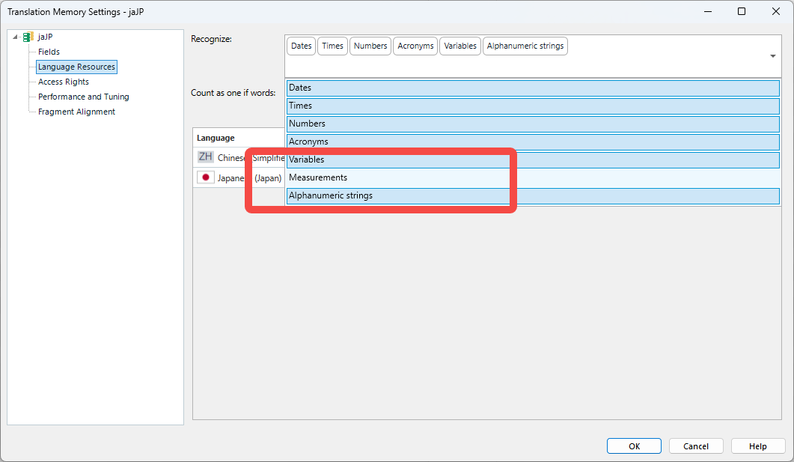Select the "Dates" recognizer chip
The height and width of the screenshot is (462, 794).
301,46
